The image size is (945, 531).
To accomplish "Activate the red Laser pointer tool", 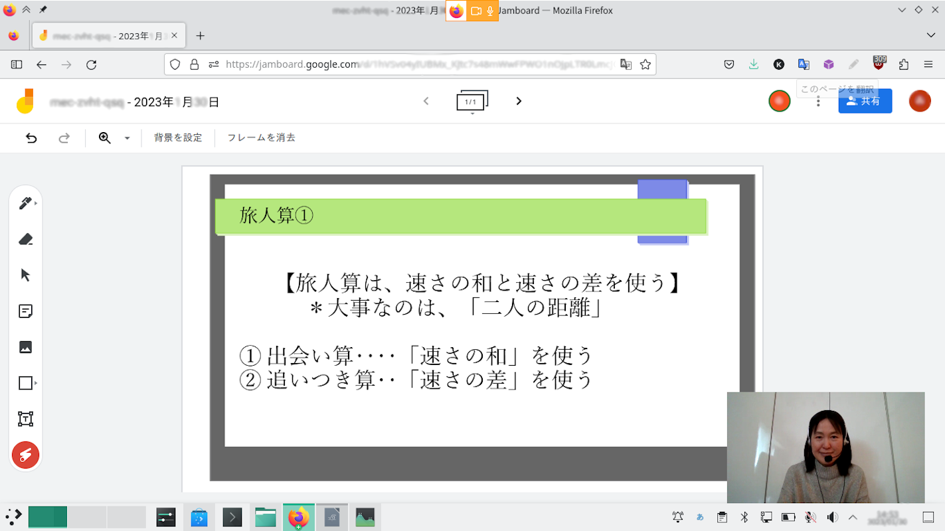I will 25,455.
